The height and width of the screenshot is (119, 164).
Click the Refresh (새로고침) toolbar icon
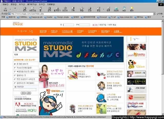[33, 9]
